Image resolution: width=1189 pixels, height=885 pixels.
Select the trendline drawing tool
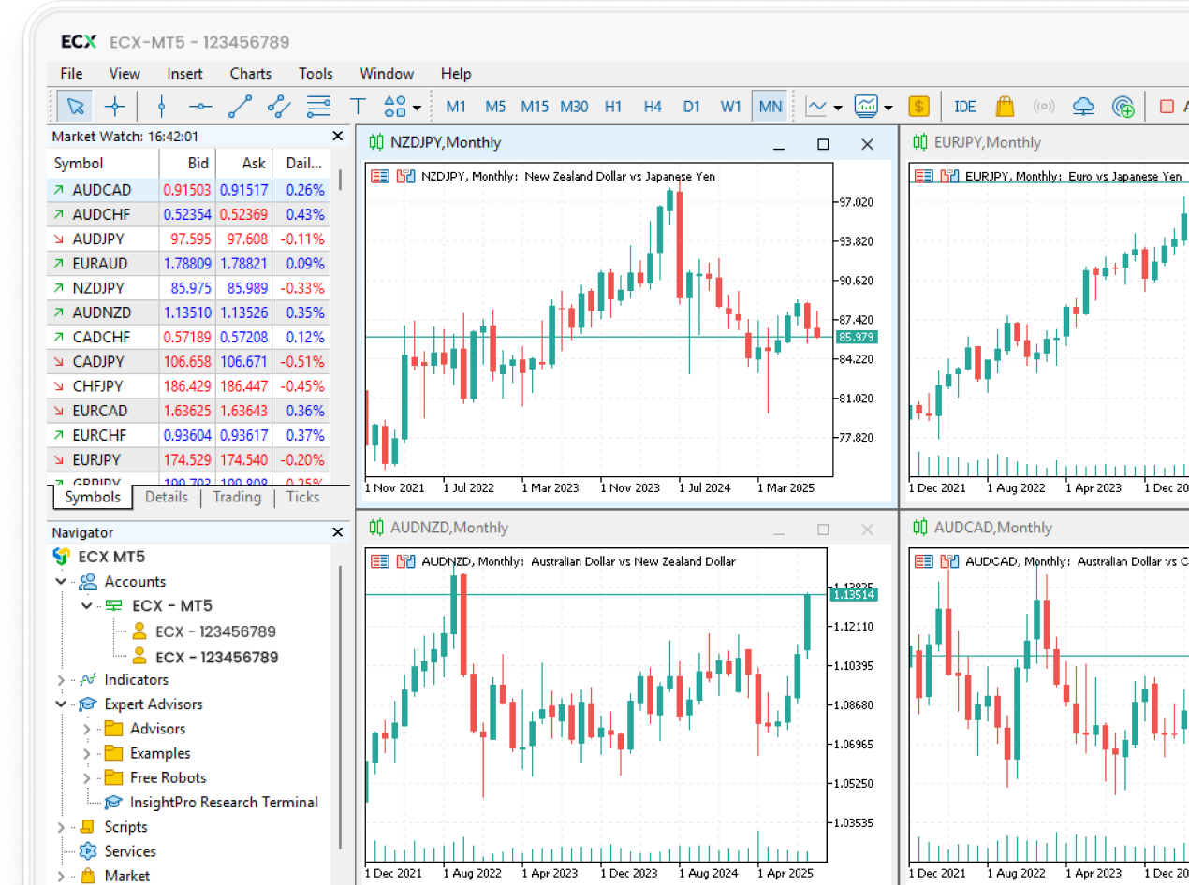pos(241,107)
